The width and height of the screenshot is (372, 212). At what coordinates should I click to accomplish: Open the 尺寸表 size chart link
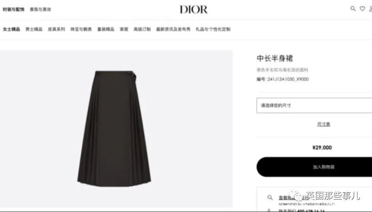pyautogui.click(x=324, y=124)
